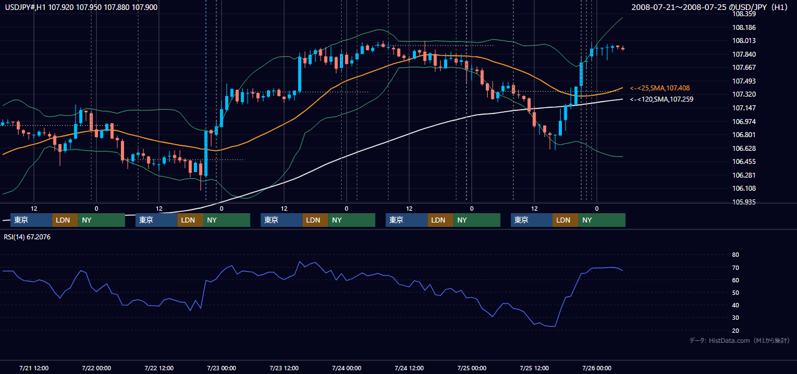Pick the 107.667 price axis value

pos(743,67)
